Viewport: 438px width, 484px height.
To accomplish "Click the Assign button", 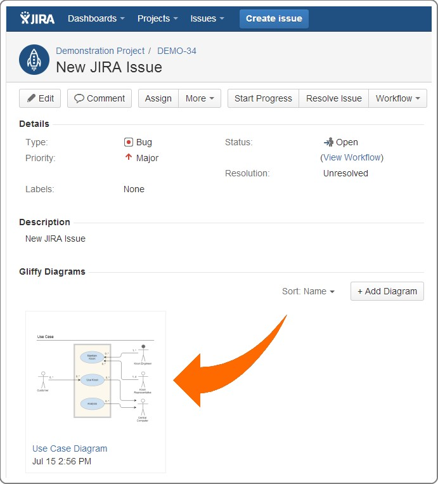I will [158, 98].
